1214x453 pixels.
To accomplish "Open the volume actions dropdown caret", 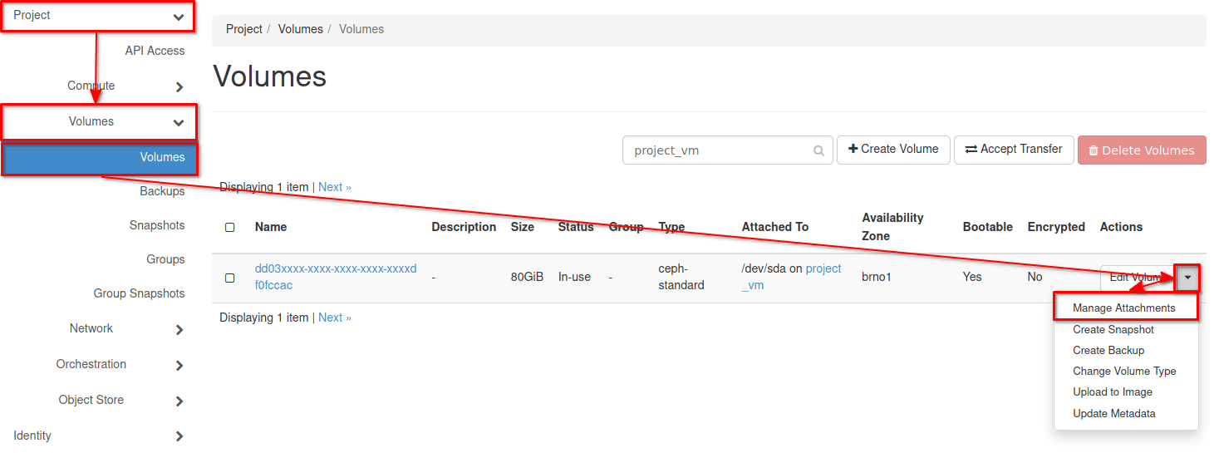I will click(1187, 278).
